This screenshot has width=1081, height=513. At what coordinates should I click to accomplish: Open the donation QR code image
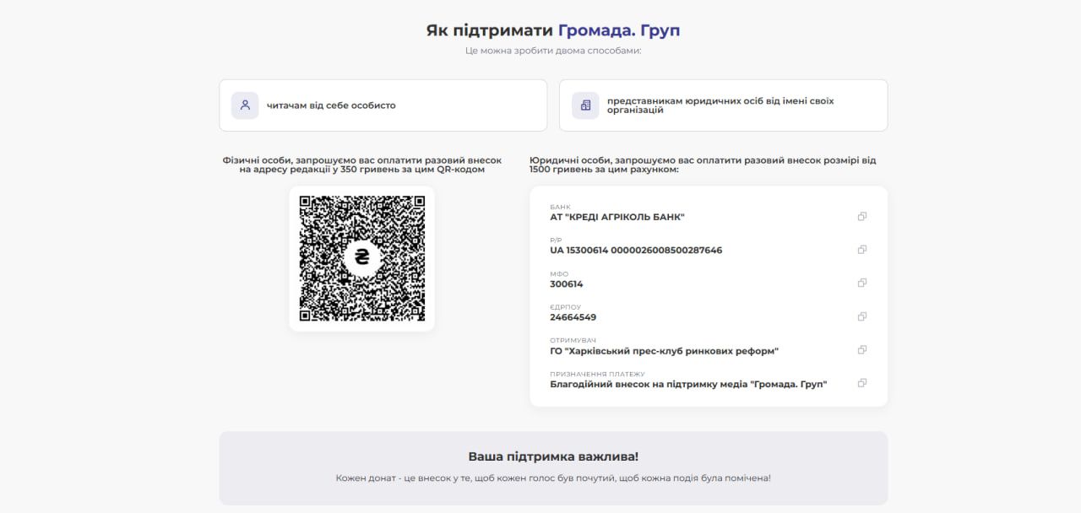[x=362, y=258]
